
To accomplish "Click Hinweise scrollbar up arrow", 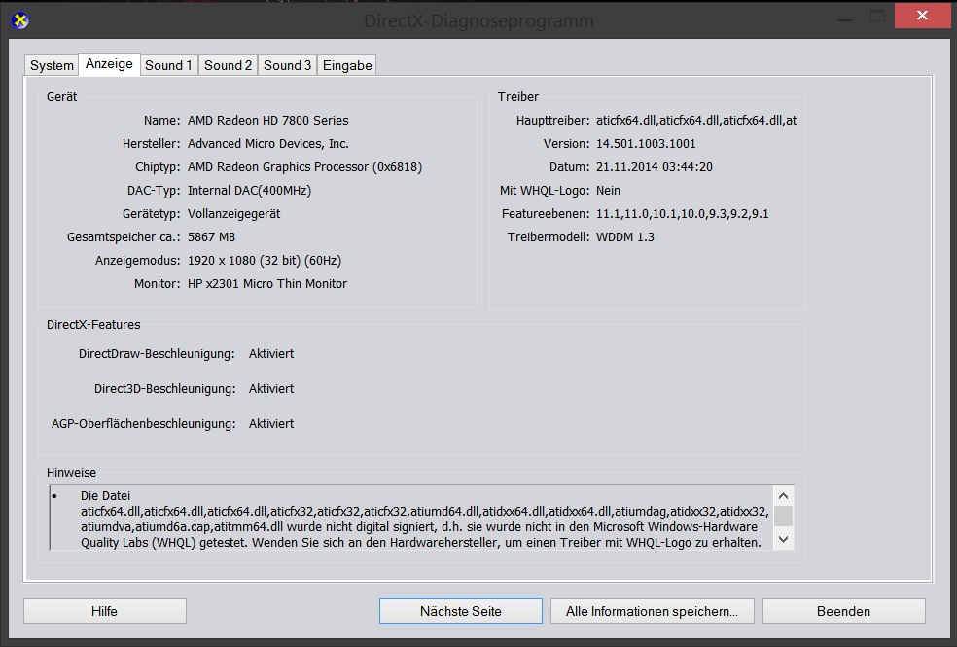I will click(784, 495).
